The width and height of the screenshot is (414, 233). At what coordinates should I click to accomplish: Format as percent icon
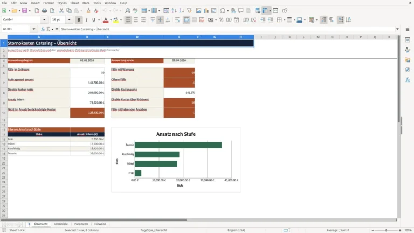tap(221, 20)
